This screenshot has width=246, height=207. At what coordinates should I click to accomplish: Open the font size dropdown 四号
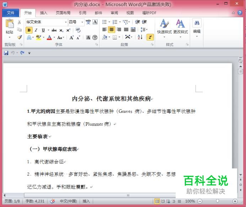[x=82, y=22]
